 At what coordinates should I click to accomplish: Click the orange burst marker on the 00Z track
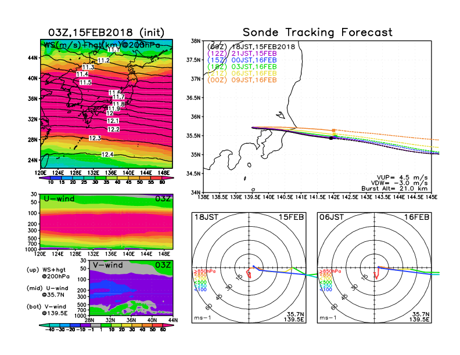click(x=333, y=131)
